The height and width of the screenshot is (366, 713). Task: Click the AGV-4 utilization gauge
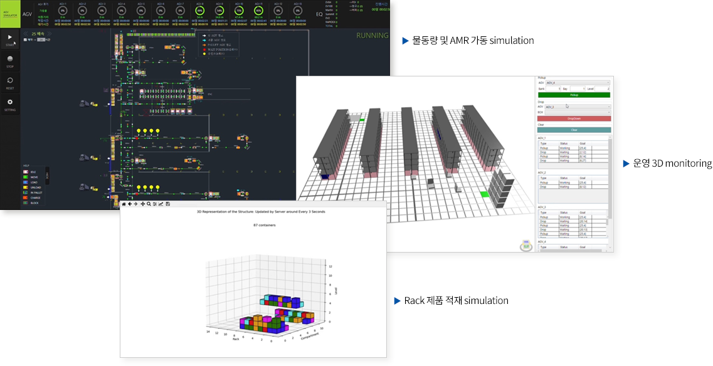(x=122, y=10)
